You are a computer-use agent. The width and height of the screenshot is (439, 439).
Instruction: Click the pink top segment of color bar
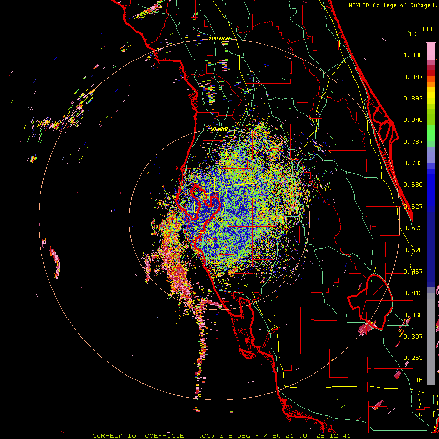[431, 52]
